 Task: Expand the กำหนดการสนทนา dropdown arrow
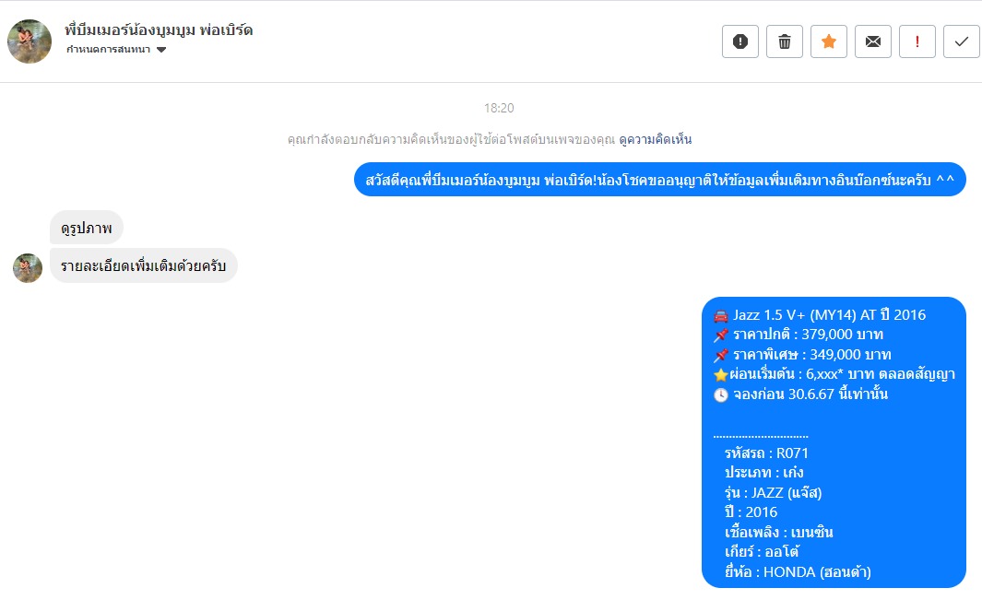pyautogui.click(x=161, y=50)
